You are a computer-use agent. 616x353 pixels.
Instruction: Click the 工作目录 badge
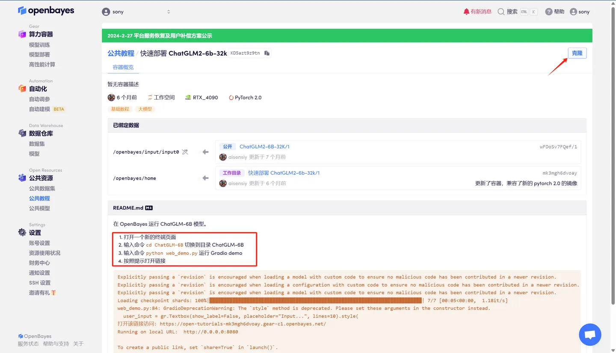tap(232, 173)
